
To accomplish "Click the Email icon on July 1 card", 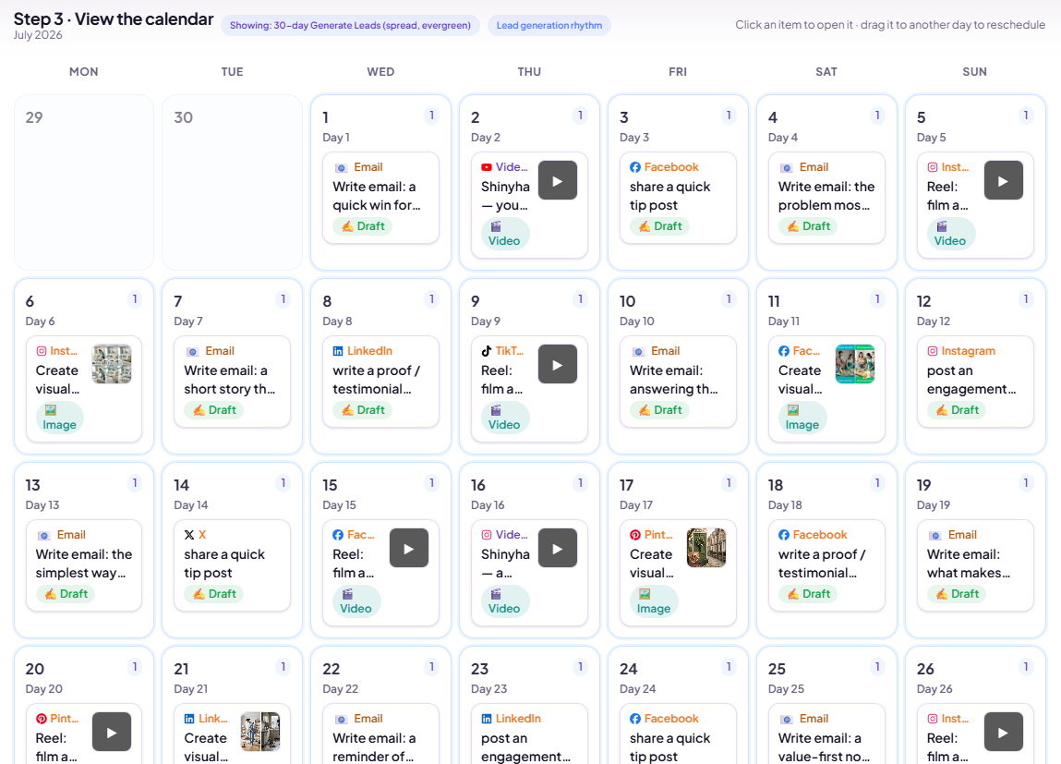I will pyautogui.click(x=341, y=167).
